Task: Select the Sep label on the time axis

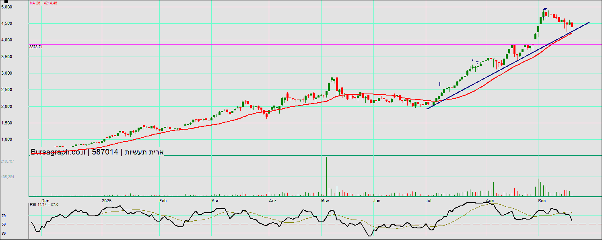Action: click(x=542, y=200)
